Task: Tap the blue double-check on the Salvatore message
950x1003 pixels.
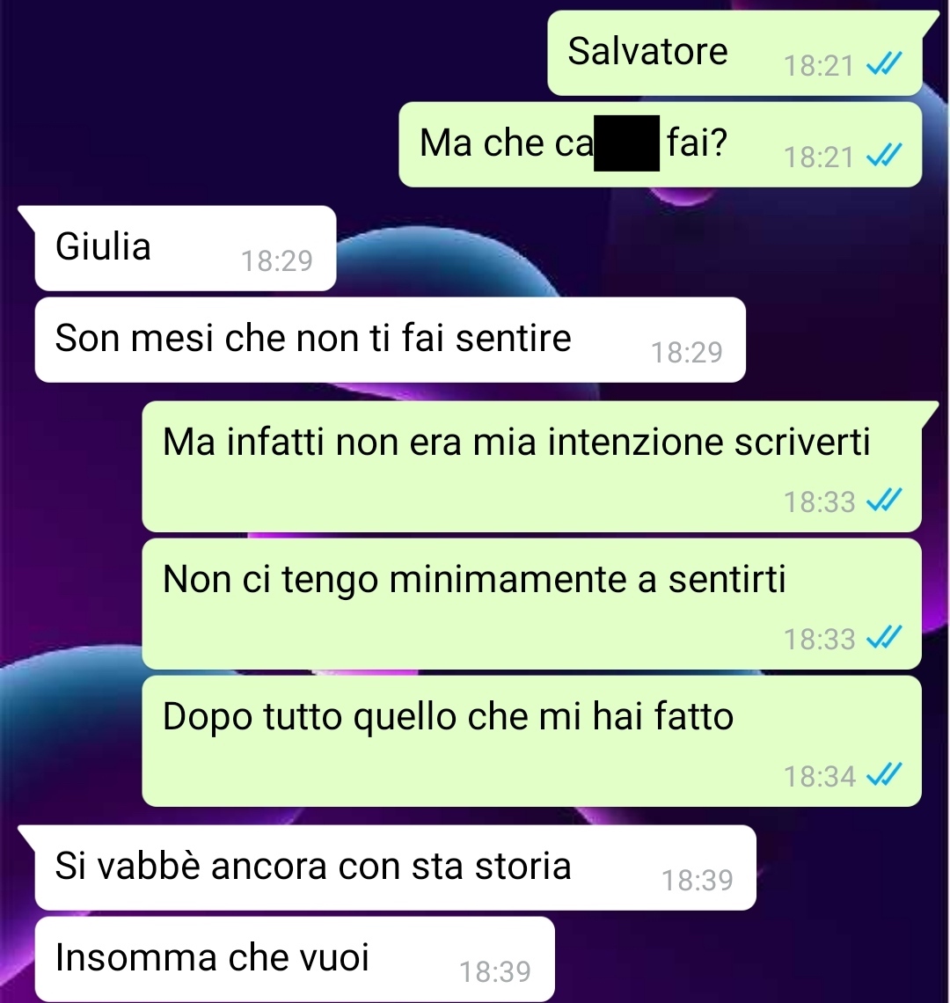Action: point(883,64)
